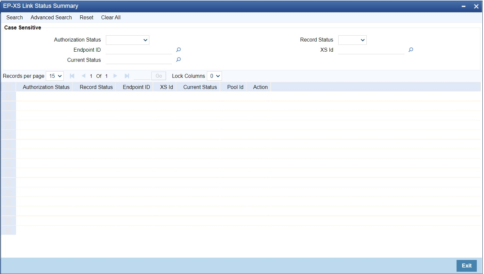Click the page number field beside Go
Viewport: 484px width, 274px height.
[x=142, y=76]
